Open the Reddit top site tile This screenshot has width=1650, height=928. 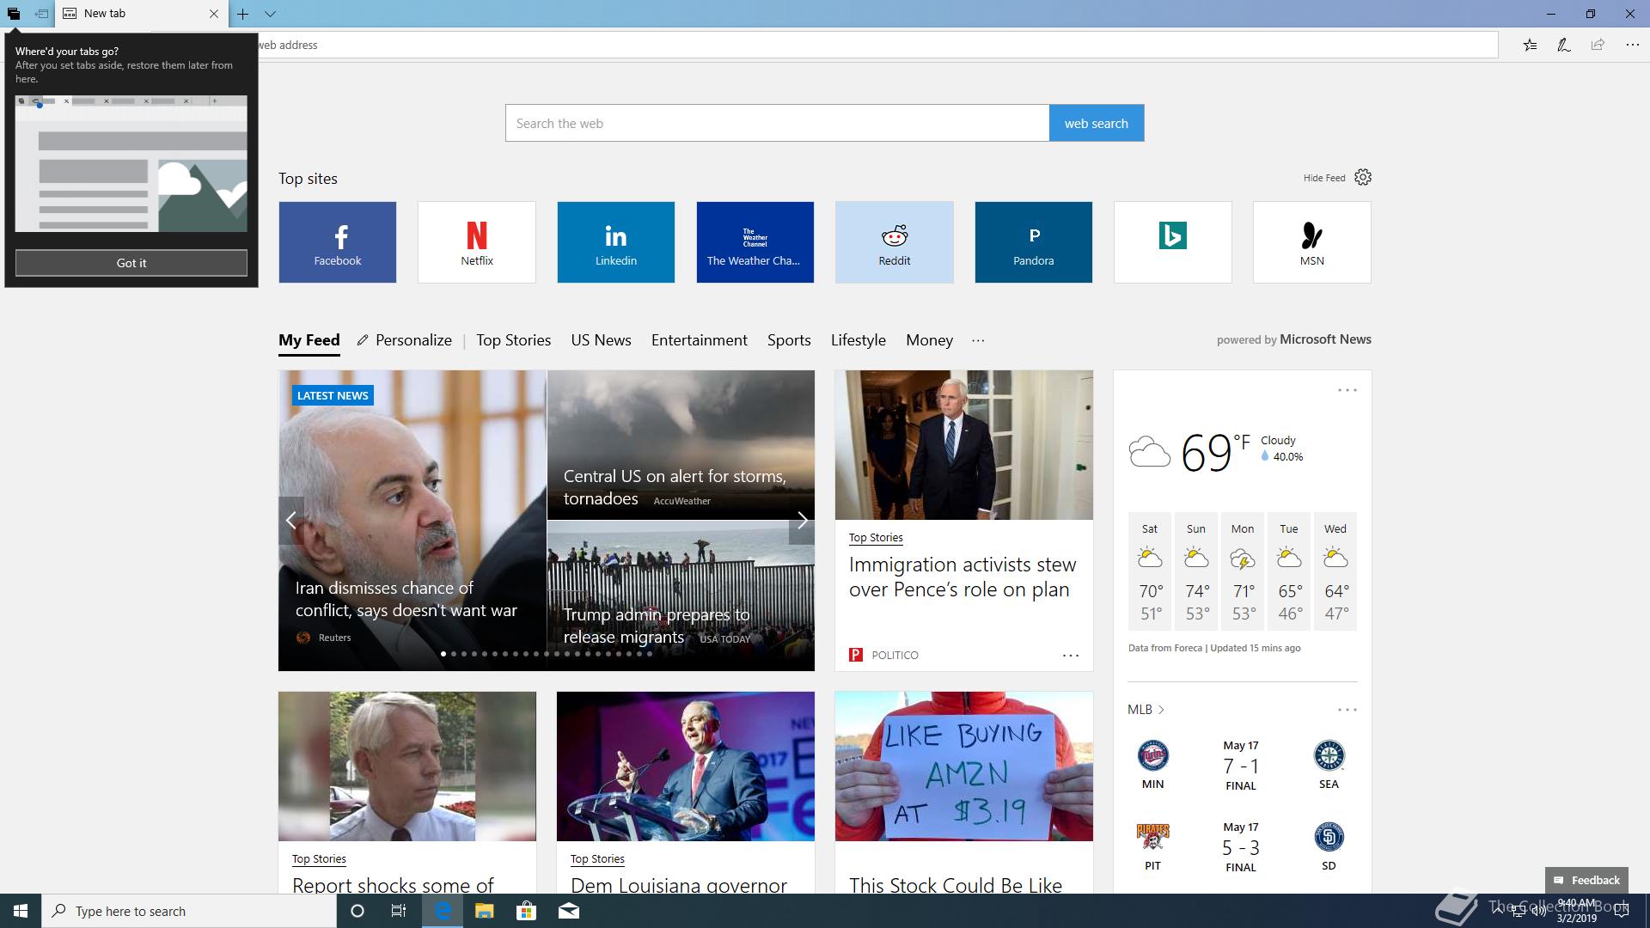tap(895, 242)
